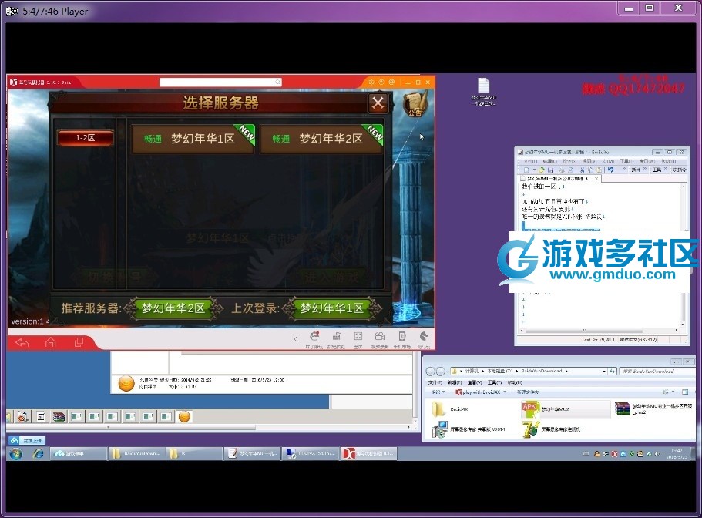702x518 pixels.
Task: Click the Save icon in EmEditor toolbar
Action: pyautogui.click(x=551, y=170)
